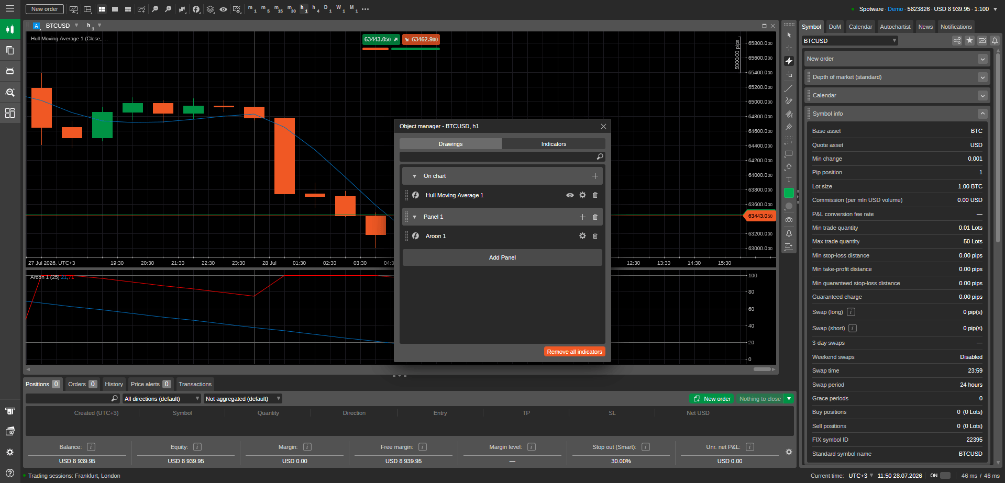This screenshot has height=483, width=1005.
Task: Toggle the eye visibility icon in top toolbar
Action: click(223, 9)
